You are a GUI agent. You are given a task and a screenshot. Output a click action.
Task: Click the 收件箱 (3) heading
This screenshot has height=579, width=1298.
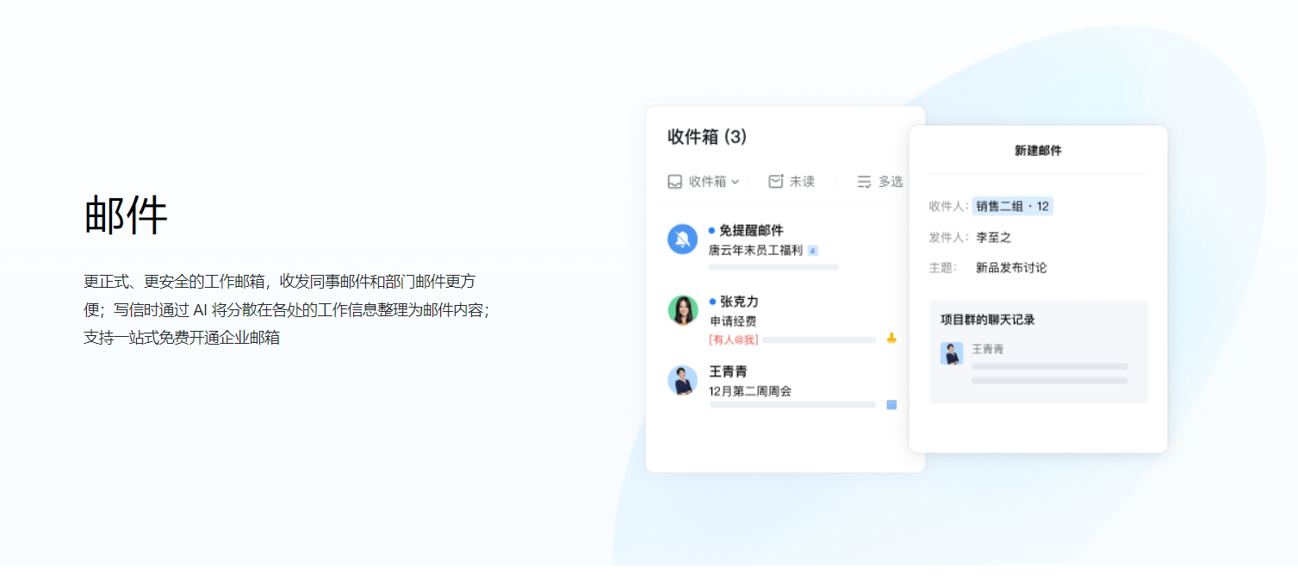[707, 136]
